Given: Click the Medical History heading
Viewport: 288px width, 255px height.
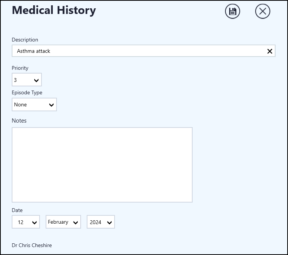Looking at the screenshot, I should point(54,10).
